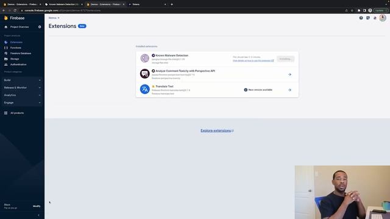Click the Storage folder icon
Screen dimensions: 390x219
tap(6, 59)
